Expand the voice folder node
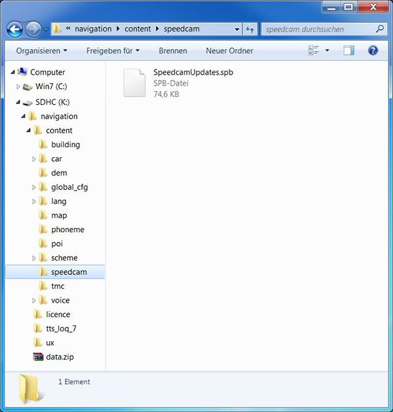The height and width of the screenshot is (412, 393). pos(33,301)
